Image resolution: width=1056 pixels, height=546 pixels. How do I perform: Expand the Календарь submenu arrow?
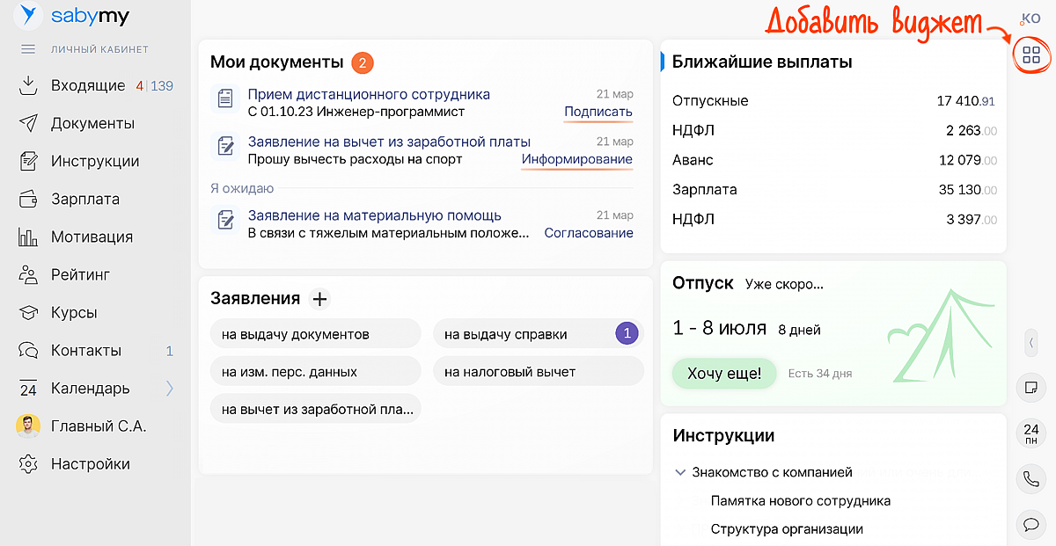click(x=170, y=388)
